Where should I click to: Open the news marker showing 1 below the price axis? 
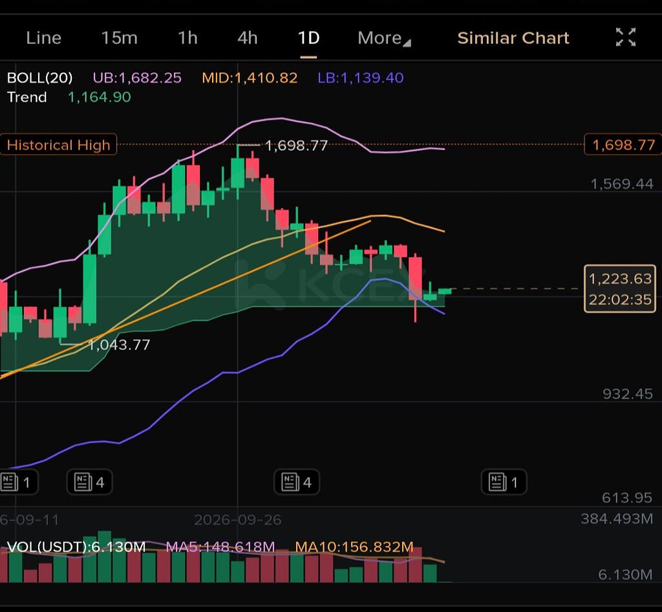pos(504,482)
